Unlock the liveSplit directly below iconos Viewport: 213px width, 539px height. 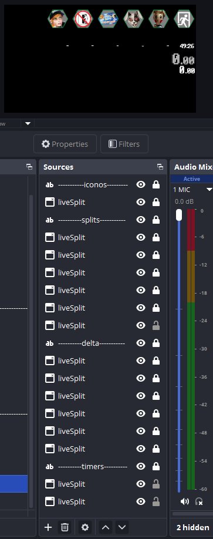(x=156, y=202)
